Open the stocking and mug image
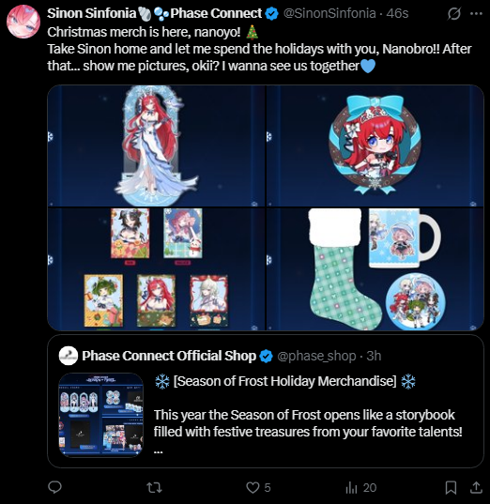Viewport: 490px width, 504px height. coord(375,269)
